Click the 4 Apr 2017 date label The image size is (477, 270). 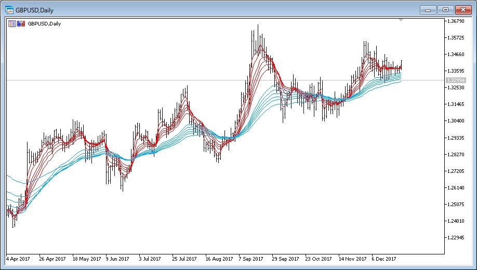18,259
